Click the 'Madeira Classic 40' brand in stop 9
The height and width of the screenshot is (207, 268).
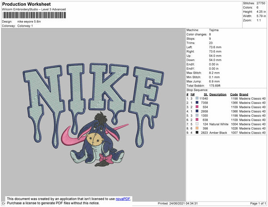click(252, 132)
